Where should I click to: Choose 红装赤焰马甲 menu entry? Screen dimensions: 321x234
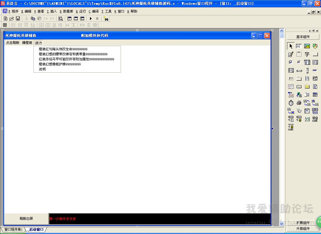coord(77,59)
